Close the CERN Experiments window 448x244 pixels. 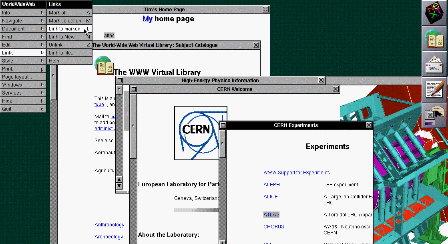(369, 125)
